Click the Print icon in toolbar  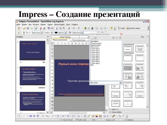pos(44,28)
